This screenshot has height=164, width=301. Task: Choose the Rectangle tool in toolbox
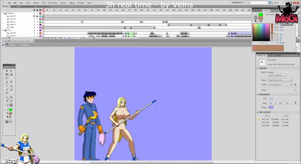tap(11, 86)
